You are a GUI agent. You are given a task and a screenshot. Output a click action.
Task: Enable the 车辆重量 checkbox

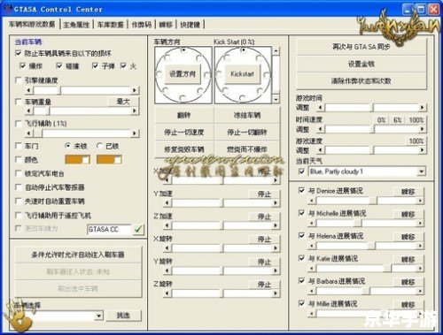click(19, 102)
